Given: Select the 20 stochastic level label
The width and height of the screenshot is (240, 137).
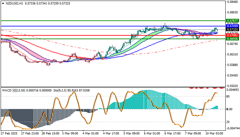Looking at the screenshot, I should [228, 122].
